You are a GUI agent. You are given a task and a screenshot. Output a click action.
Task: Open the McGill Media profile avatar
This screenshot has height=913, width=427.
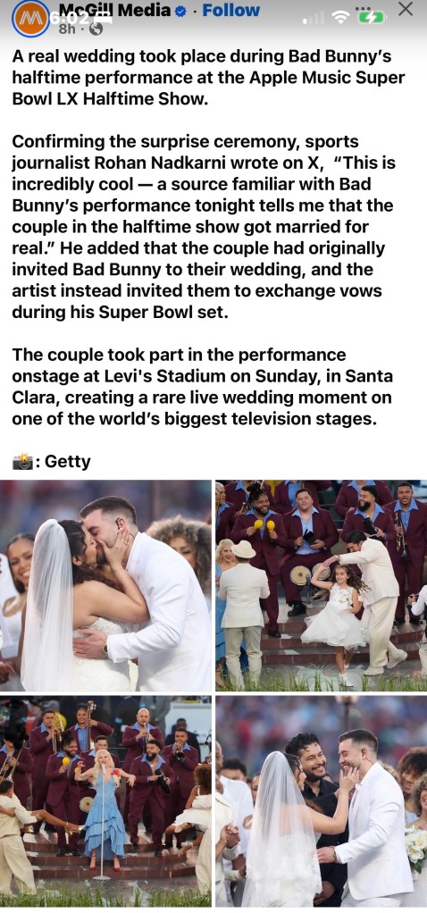tap(29, 19)
